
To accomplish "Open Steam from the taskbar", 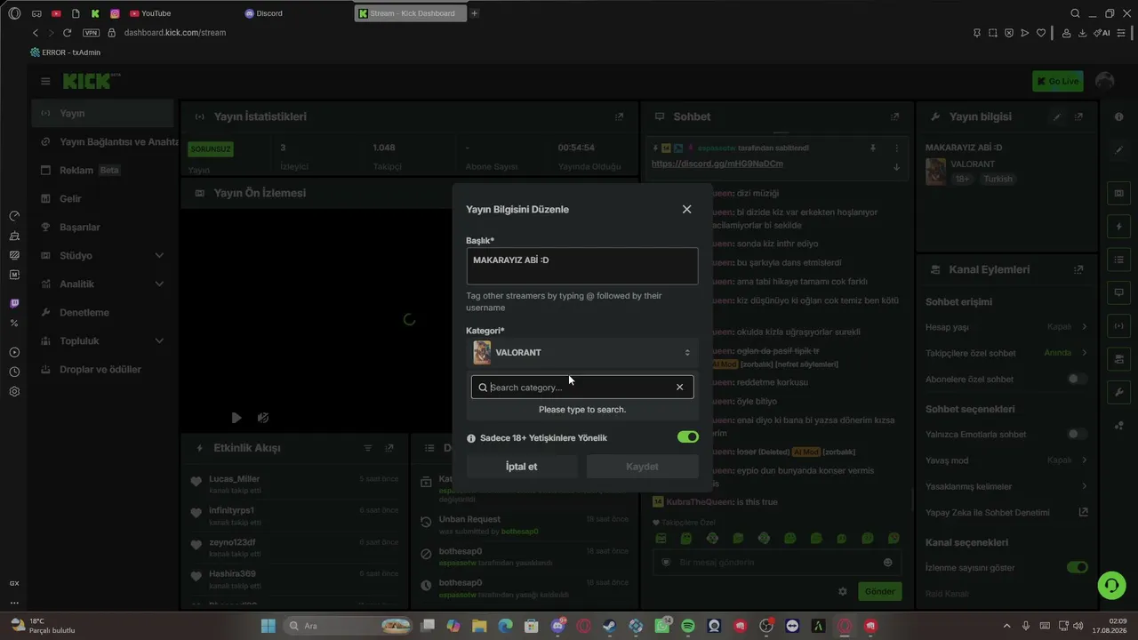I will coord(609,626).
